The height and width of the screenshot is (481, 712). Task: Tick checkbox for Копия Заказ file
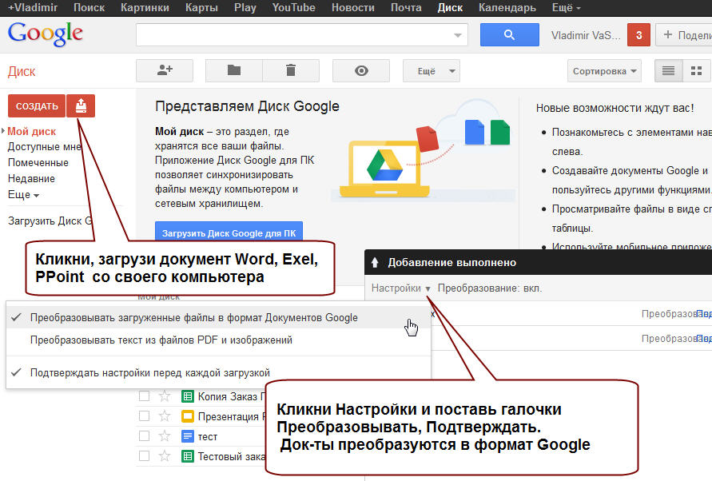coord(145,396)
